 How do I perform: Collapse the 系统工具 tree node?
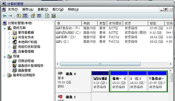pos(5,28)
